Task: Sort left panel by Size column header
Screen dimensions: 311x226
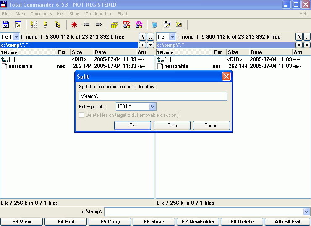Action: (x=82, y=52)
